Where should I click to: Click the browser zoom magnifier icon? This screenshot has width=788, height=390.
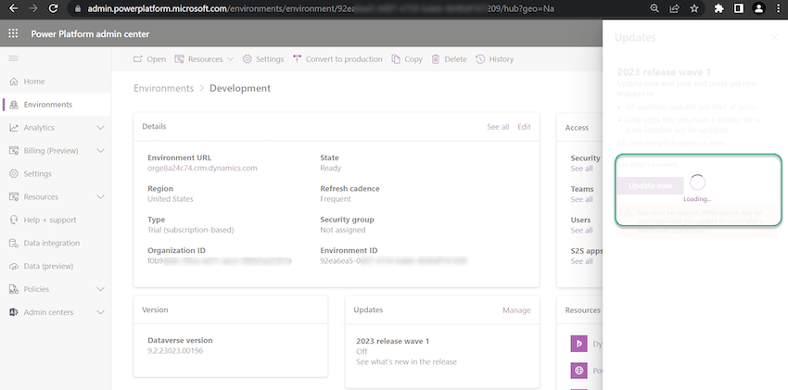[655, 8]
